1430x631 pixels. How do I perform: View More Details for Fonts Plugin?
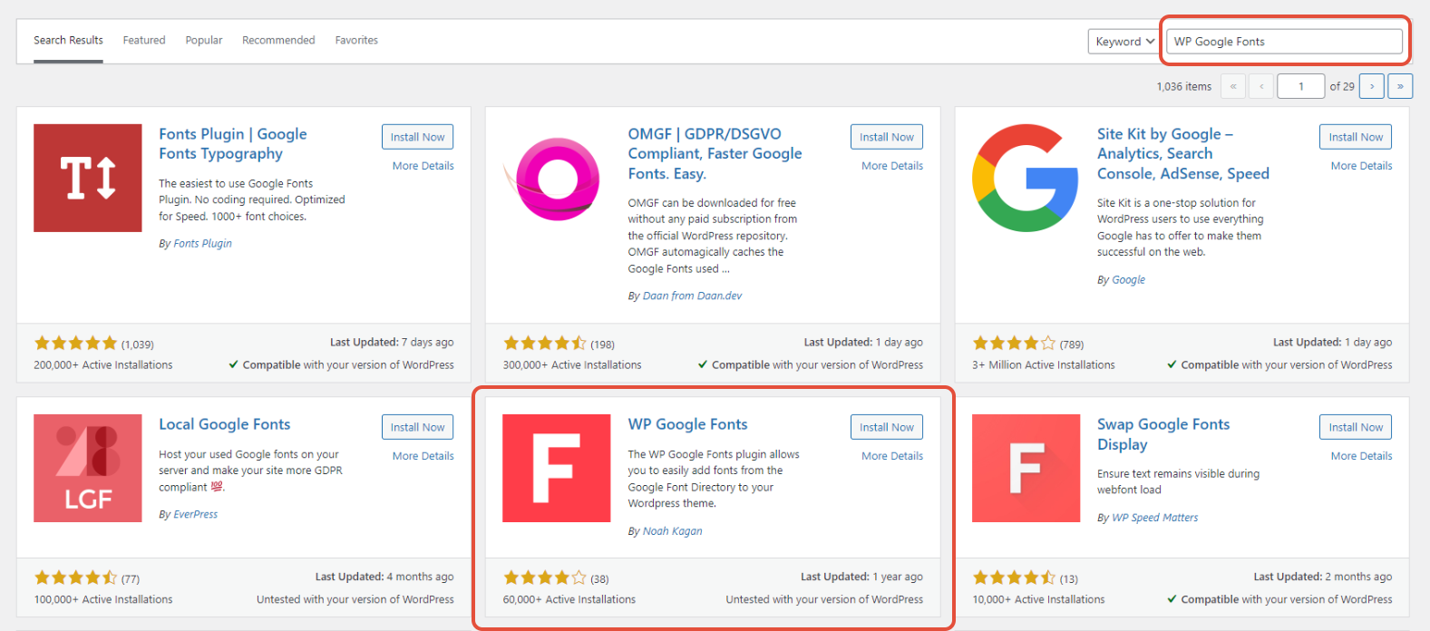click(x=423, y=166)
